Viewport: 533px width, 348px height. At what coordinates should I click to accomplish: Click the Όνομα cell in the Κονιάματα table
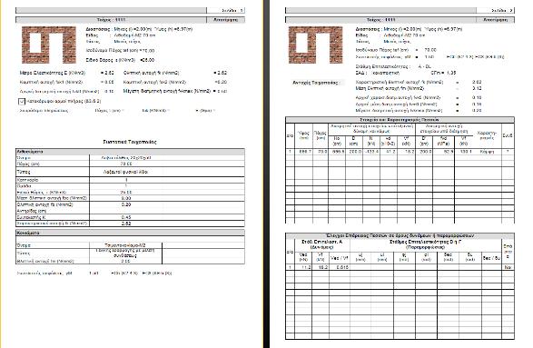(x=53, y=245)
